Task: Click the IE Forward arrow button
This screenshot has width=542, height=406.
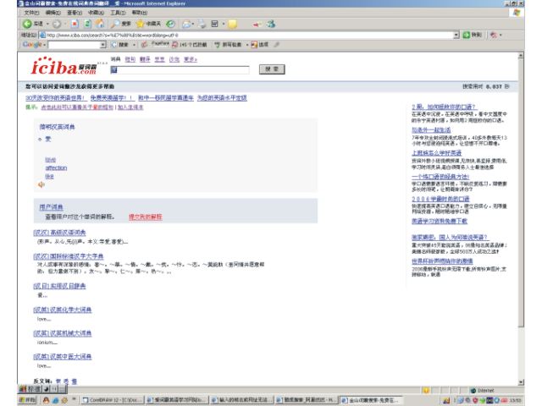Action: point(57,24)
